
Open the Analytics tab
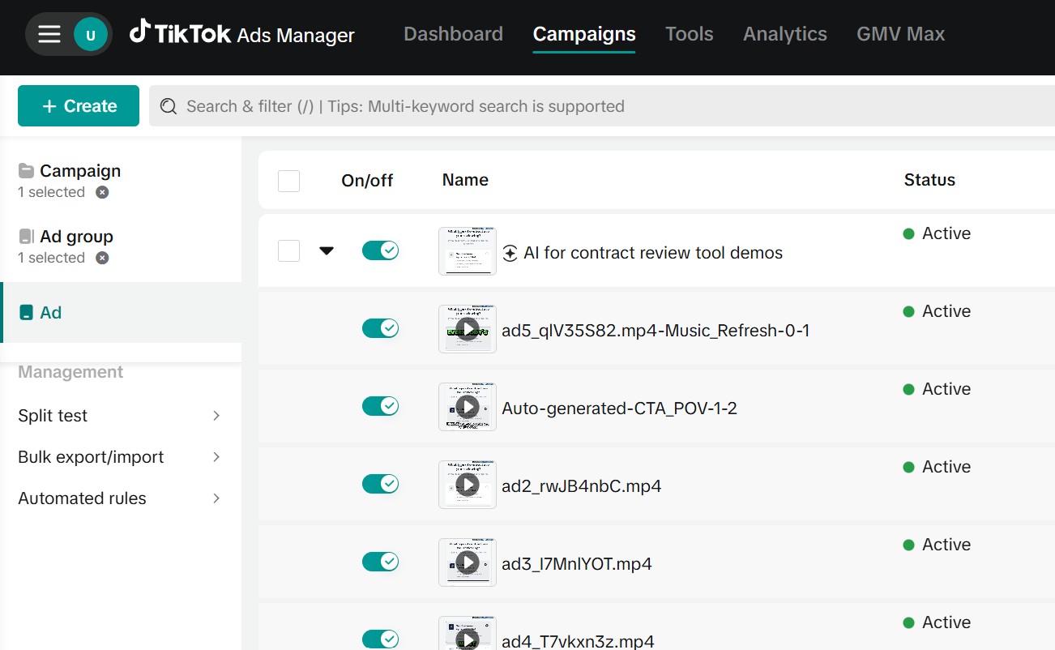784,33
